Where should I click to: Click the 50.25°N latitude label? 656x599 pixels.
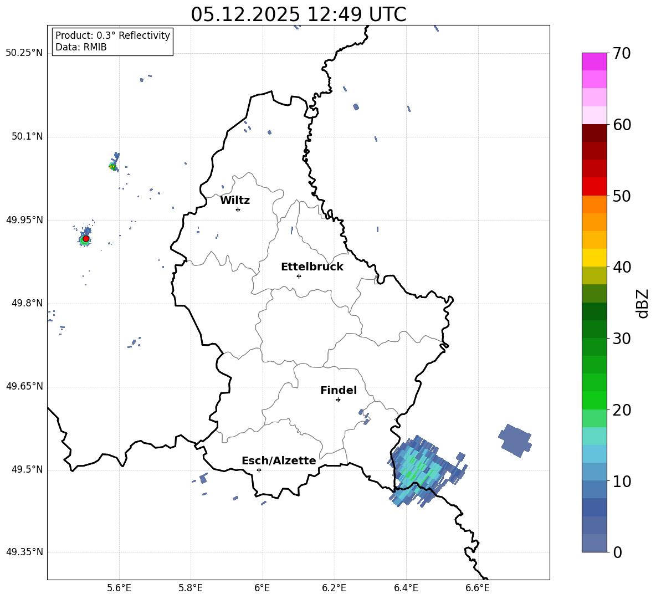click(x=24, y=53)
